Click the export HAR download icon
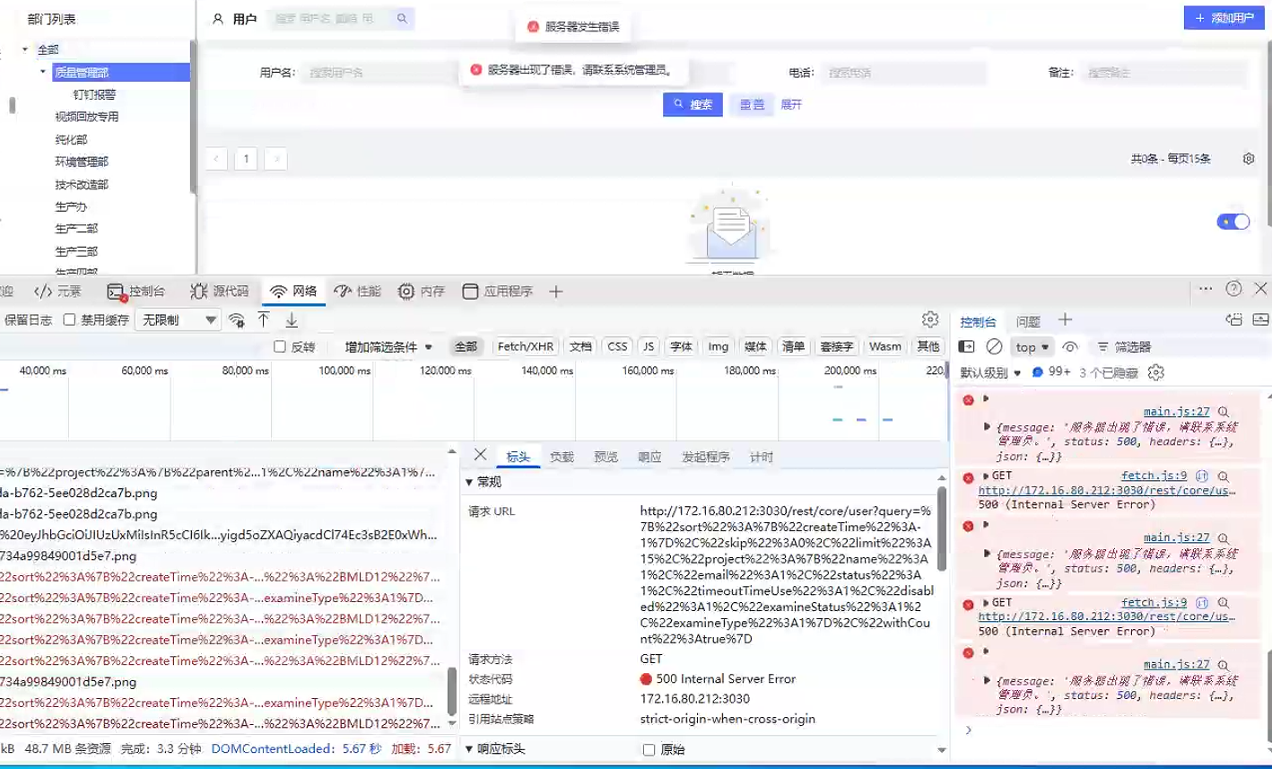Image resolution: width=1272 pixels, height=769 pixels. [x=292, y=320]
